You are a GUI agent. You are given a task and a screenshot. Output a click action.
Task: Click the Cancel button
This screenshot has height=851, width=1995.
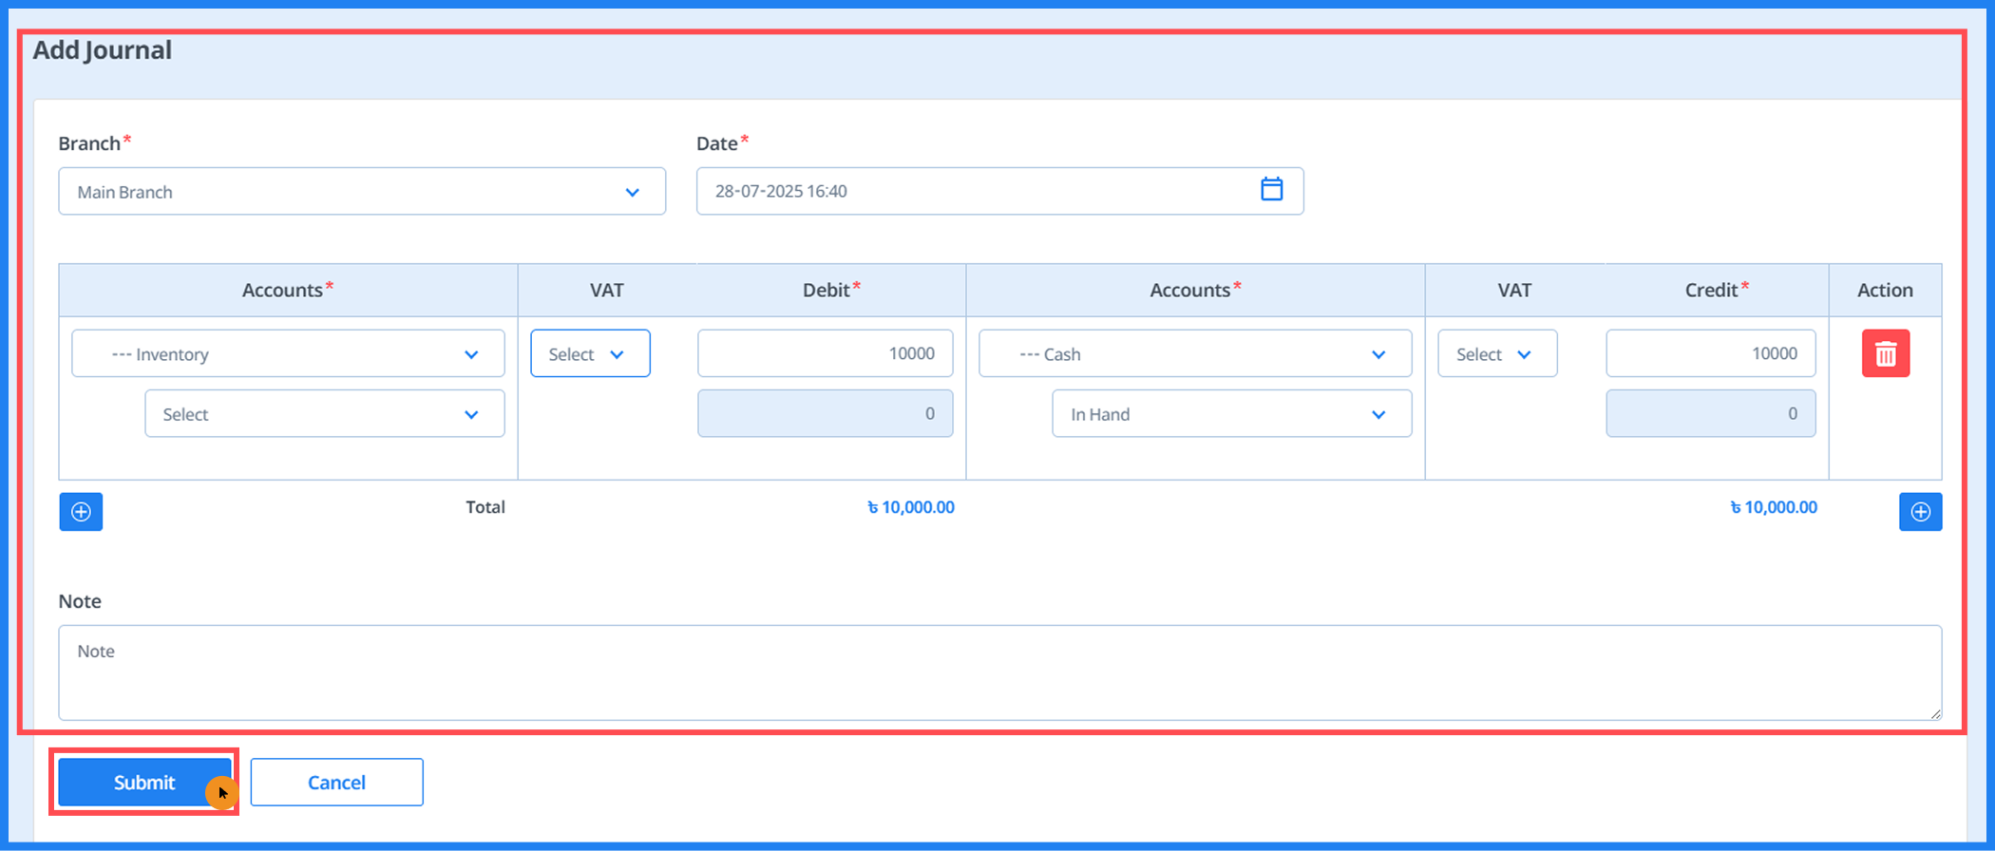(x=336, y=783)
